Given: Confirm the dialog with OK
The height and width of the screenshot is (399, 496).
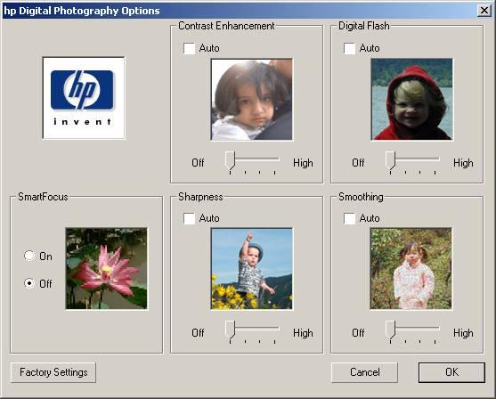Looking at the screenshot, I should (451, 372).
